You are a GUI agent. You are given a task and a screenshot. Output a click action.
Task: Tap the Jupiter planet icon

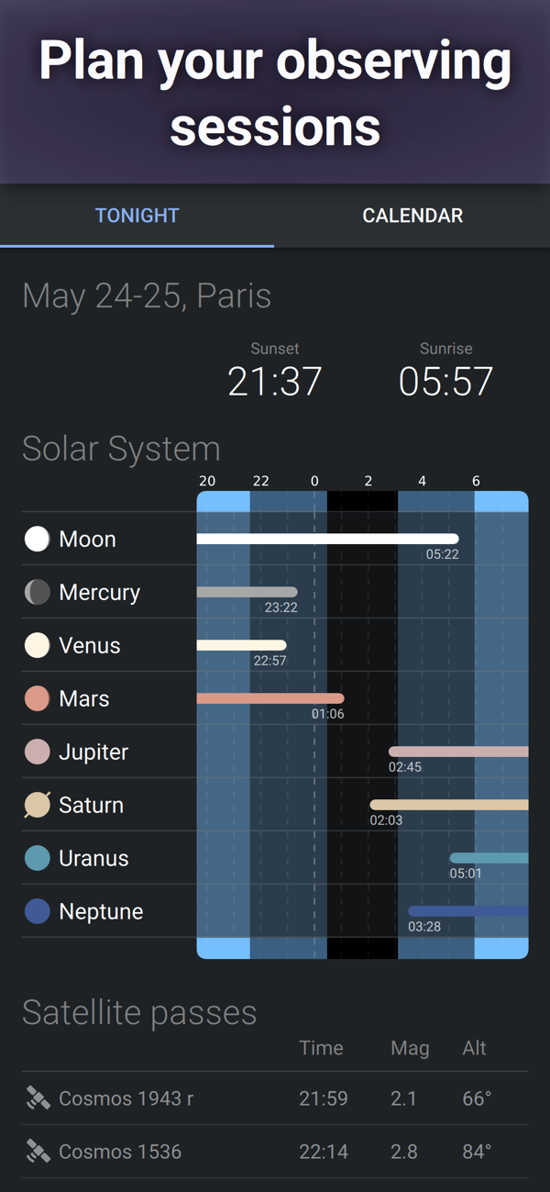point(37,752)
